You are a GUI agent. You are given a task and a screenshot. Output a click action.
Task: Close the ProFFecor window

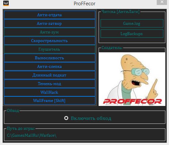point(162,2)
